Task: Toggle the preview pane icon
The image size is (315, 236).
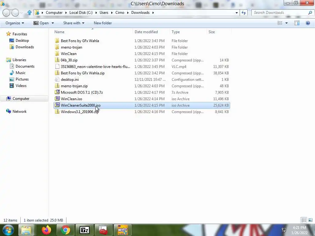Action: tap(297, 23)
